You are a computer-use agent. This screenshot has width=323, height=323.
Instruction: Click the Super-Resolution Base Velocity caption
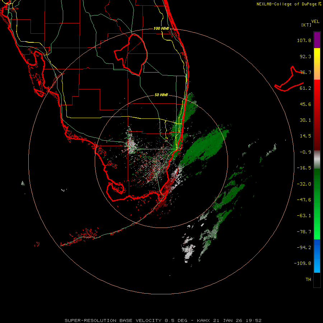[x=163, y=320]
